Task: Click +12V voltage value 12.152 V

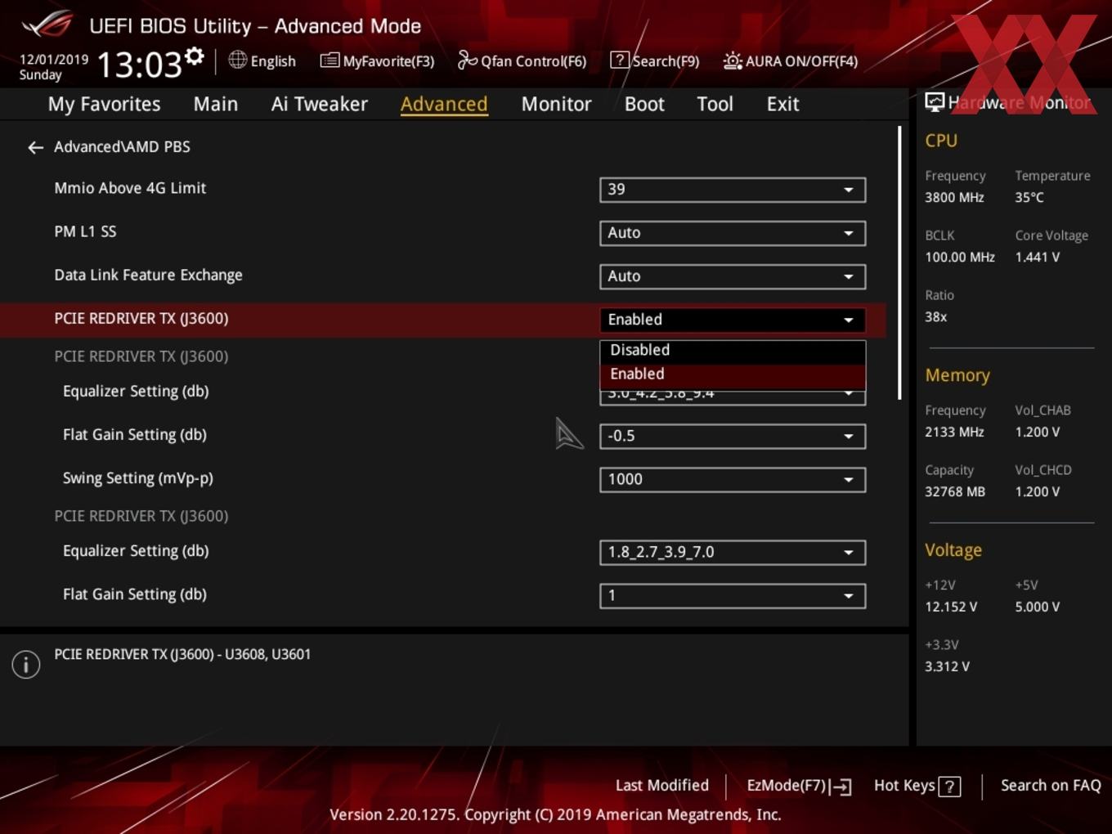Action: point(951,608)
